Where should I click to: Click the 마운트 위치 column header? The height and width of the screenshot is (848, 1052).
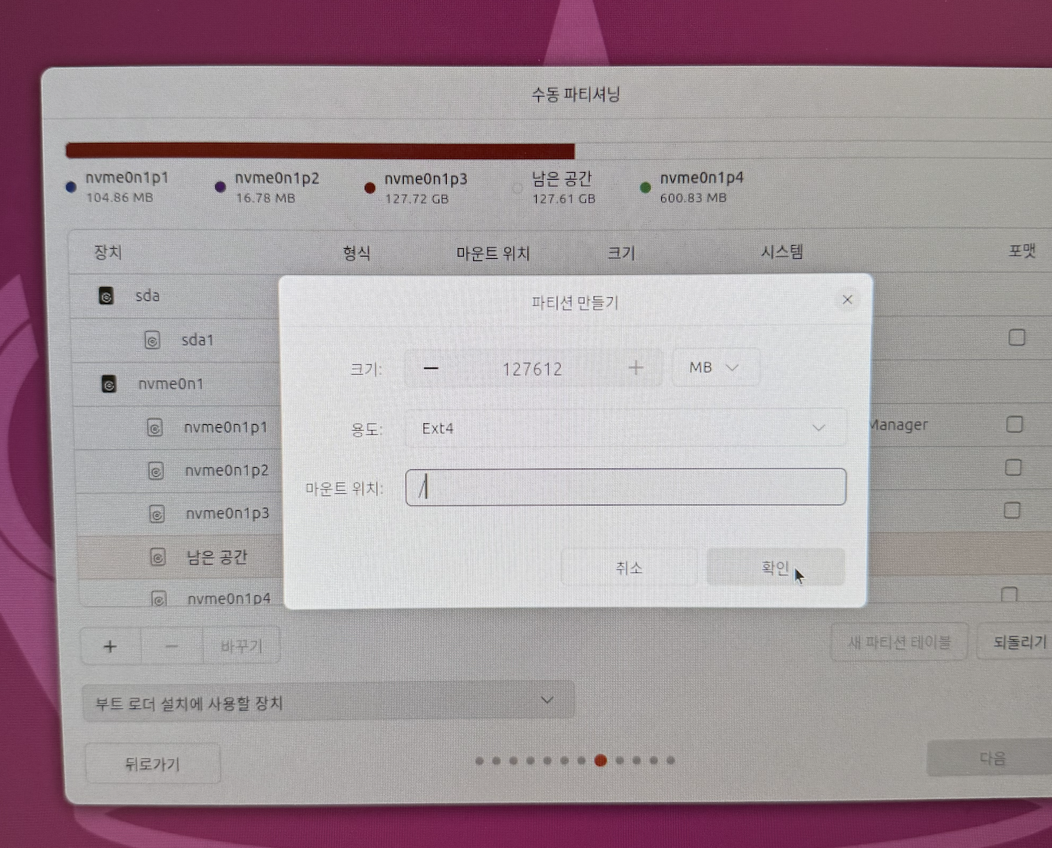click(493, 253)
